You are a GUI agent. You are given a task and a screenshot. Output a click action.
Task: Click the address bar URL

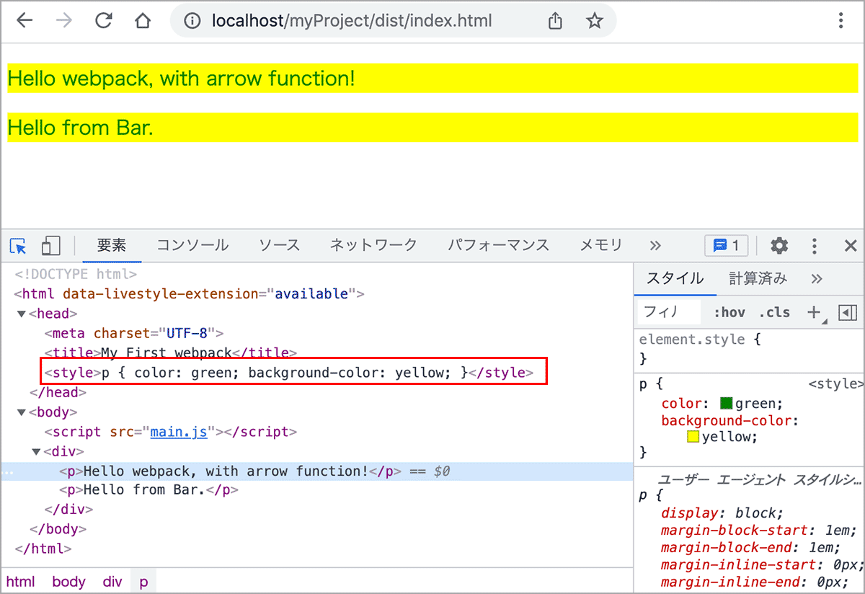pyautogui.click(x=352, y=21)
